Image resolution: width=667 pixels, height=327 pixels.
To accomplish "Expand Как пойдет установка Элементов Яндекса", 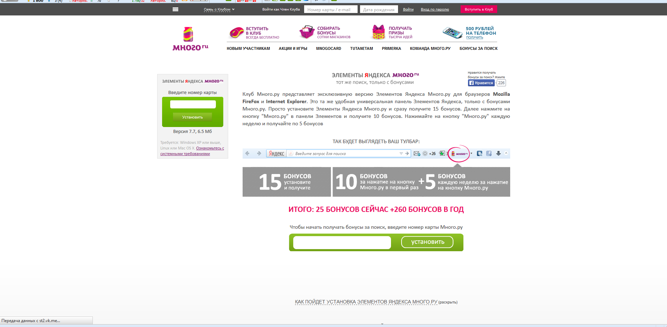I will (x=366, y=302).
